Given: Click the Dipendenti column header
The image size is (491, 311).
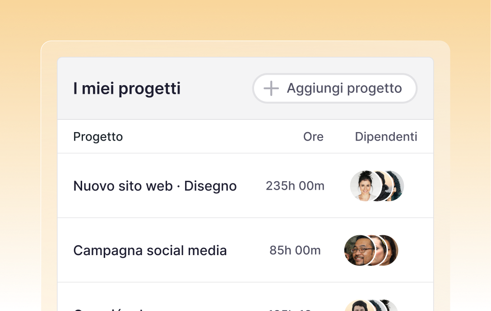Looking at the screenshot, I should 386,137.
